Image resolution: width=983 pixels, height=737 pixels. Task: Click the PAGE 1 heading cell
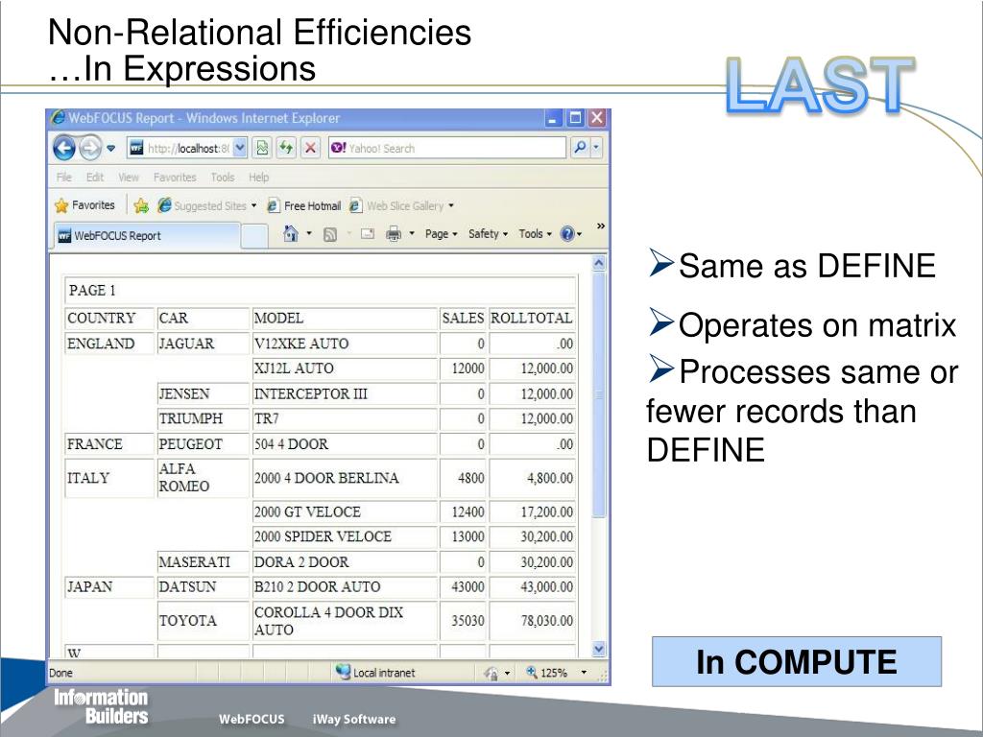click(x=320, y=291)
